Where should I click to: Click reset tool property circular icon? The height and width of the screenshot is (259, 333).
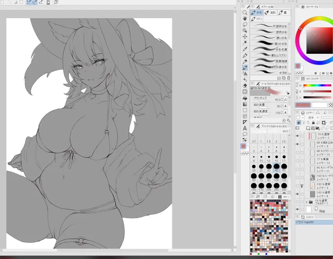(x=284, y=120)
